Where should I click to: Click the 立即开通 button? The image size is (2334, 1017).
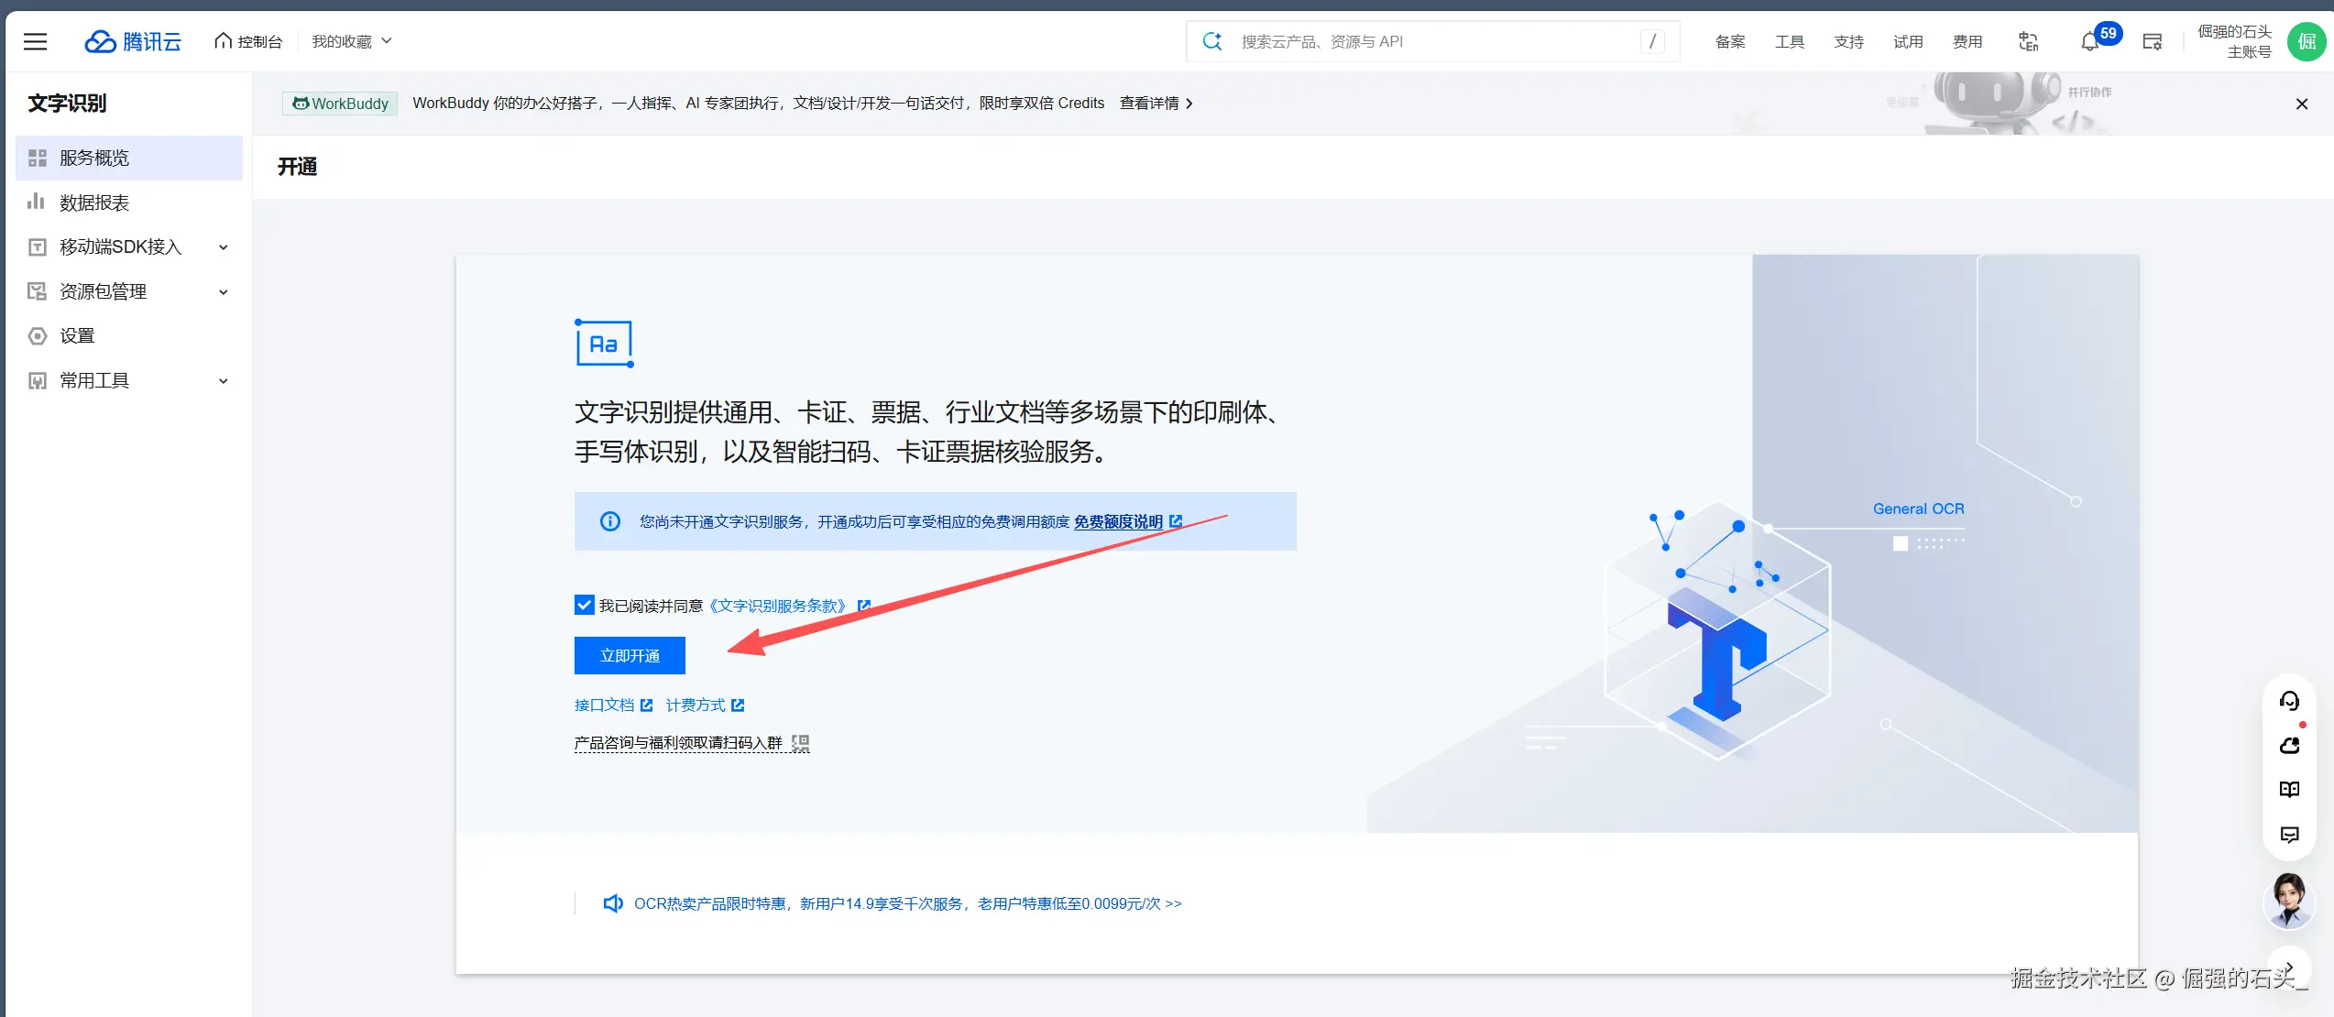coord(630,656)
